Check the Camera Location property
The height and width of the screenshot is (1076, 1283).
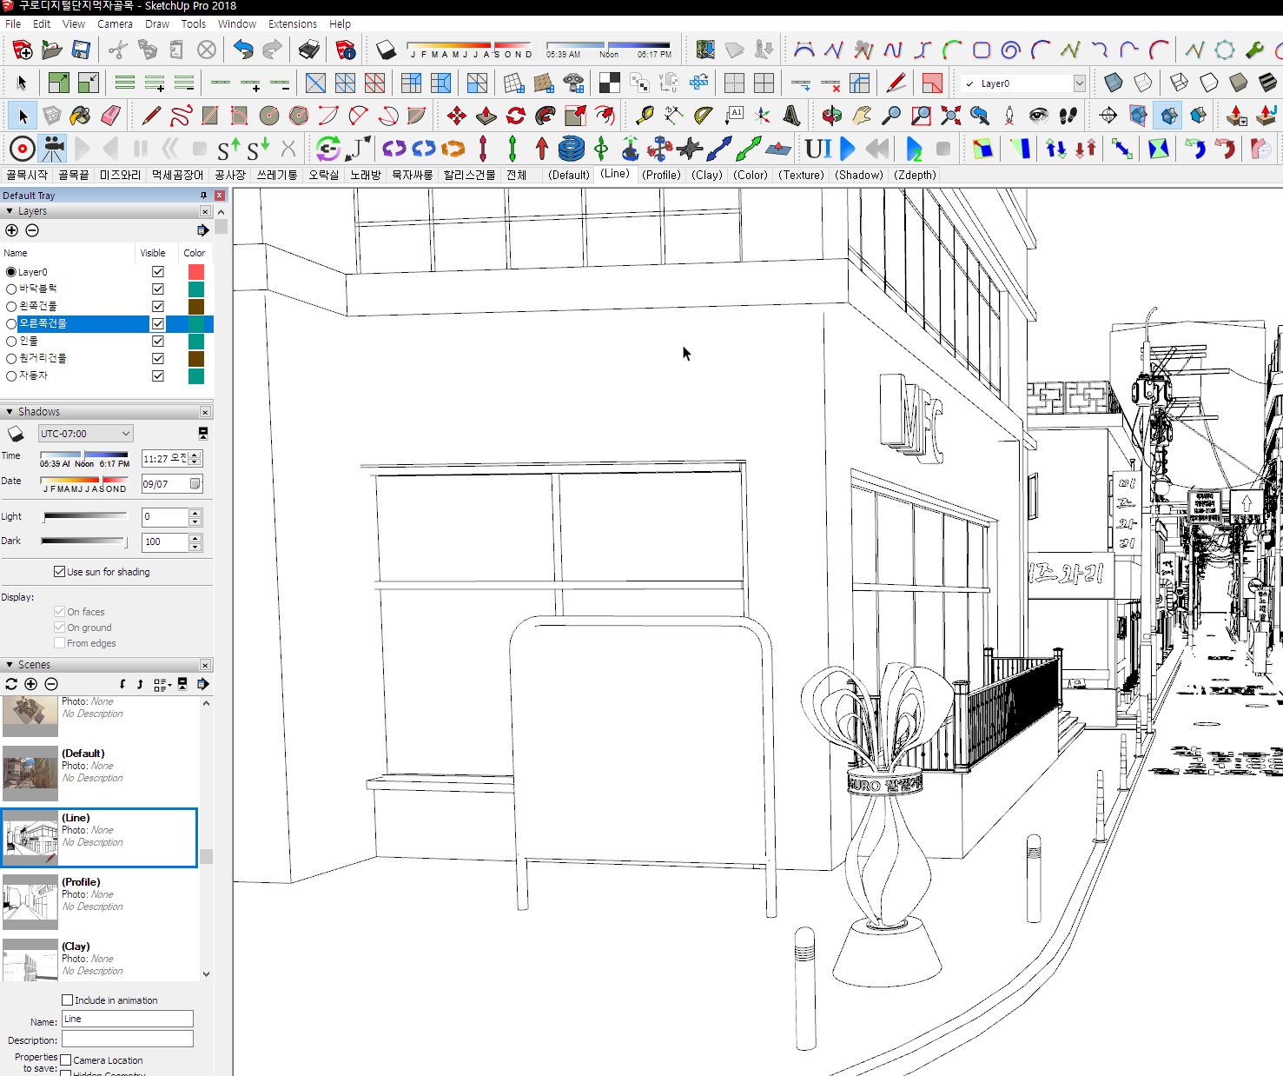[x=66, y=1059]
